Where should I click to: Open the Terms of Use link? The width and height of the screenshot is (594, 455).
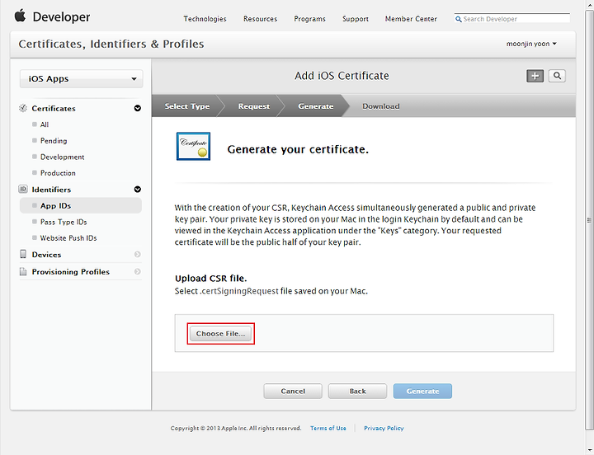(x=328, y=428)
